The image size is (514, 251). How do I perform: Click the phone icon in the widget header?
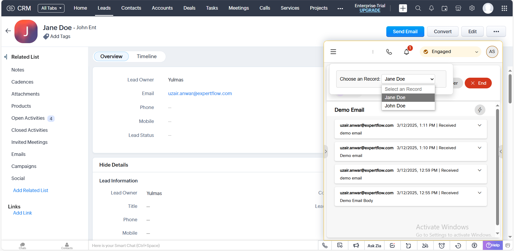click(x=389, y=52)
